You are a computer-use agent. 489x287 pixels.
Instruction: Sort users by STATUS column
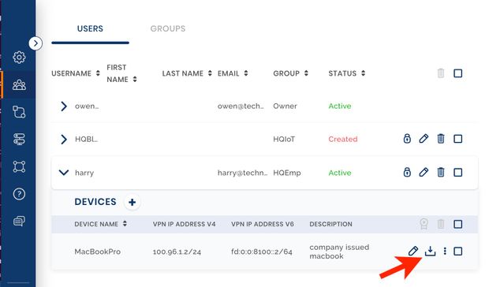[x=347, y=73]
